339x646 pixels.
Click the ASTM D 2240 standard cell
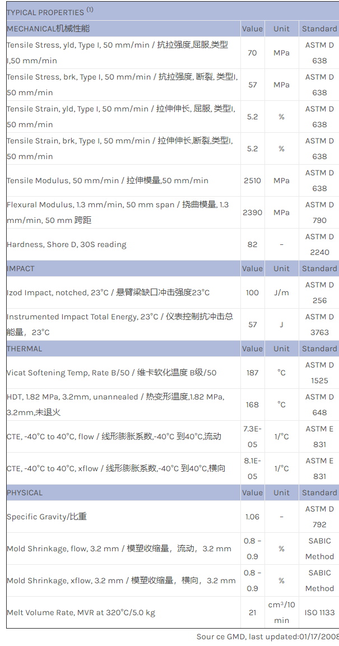(319, 244)
